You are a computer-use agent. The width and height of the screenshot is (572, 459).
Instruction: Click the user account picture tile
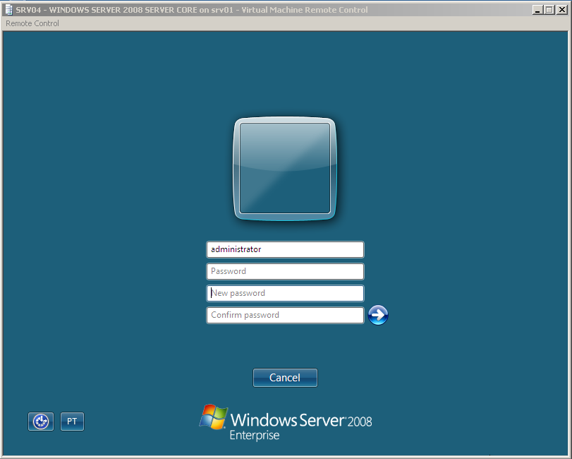284,168
